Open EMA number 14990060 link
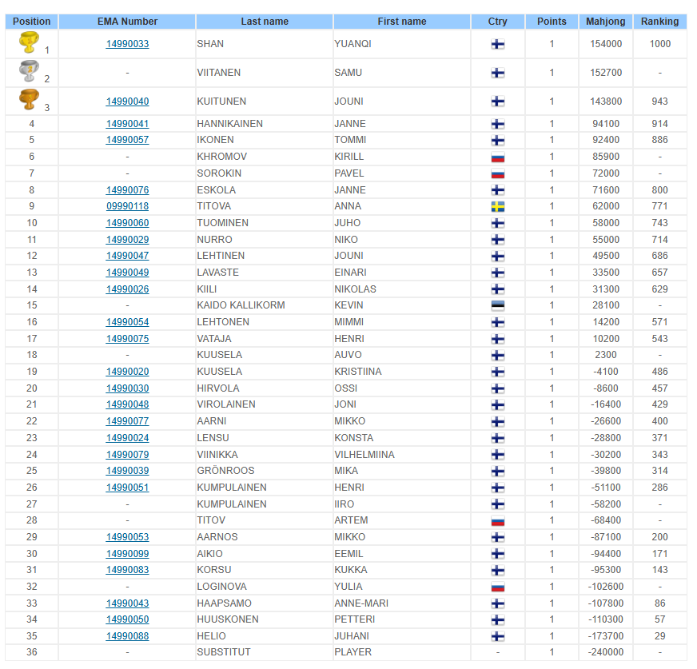The width and height of the screenshot is (697, 669). pyautogui.click(x=127, y=223)
